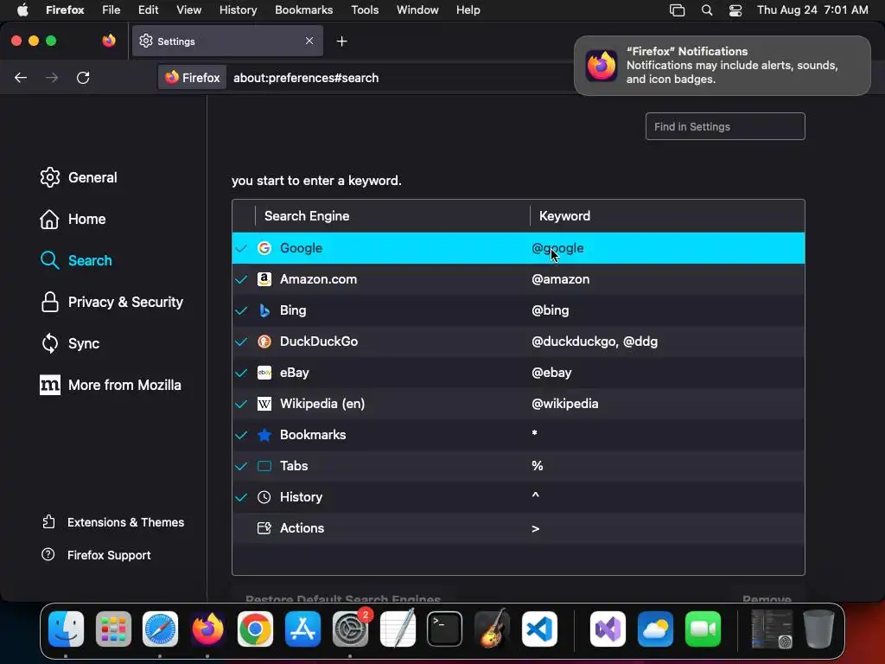Open the Home settings house icon
Screen dimensions: 885x664
(x=49, y=219)
